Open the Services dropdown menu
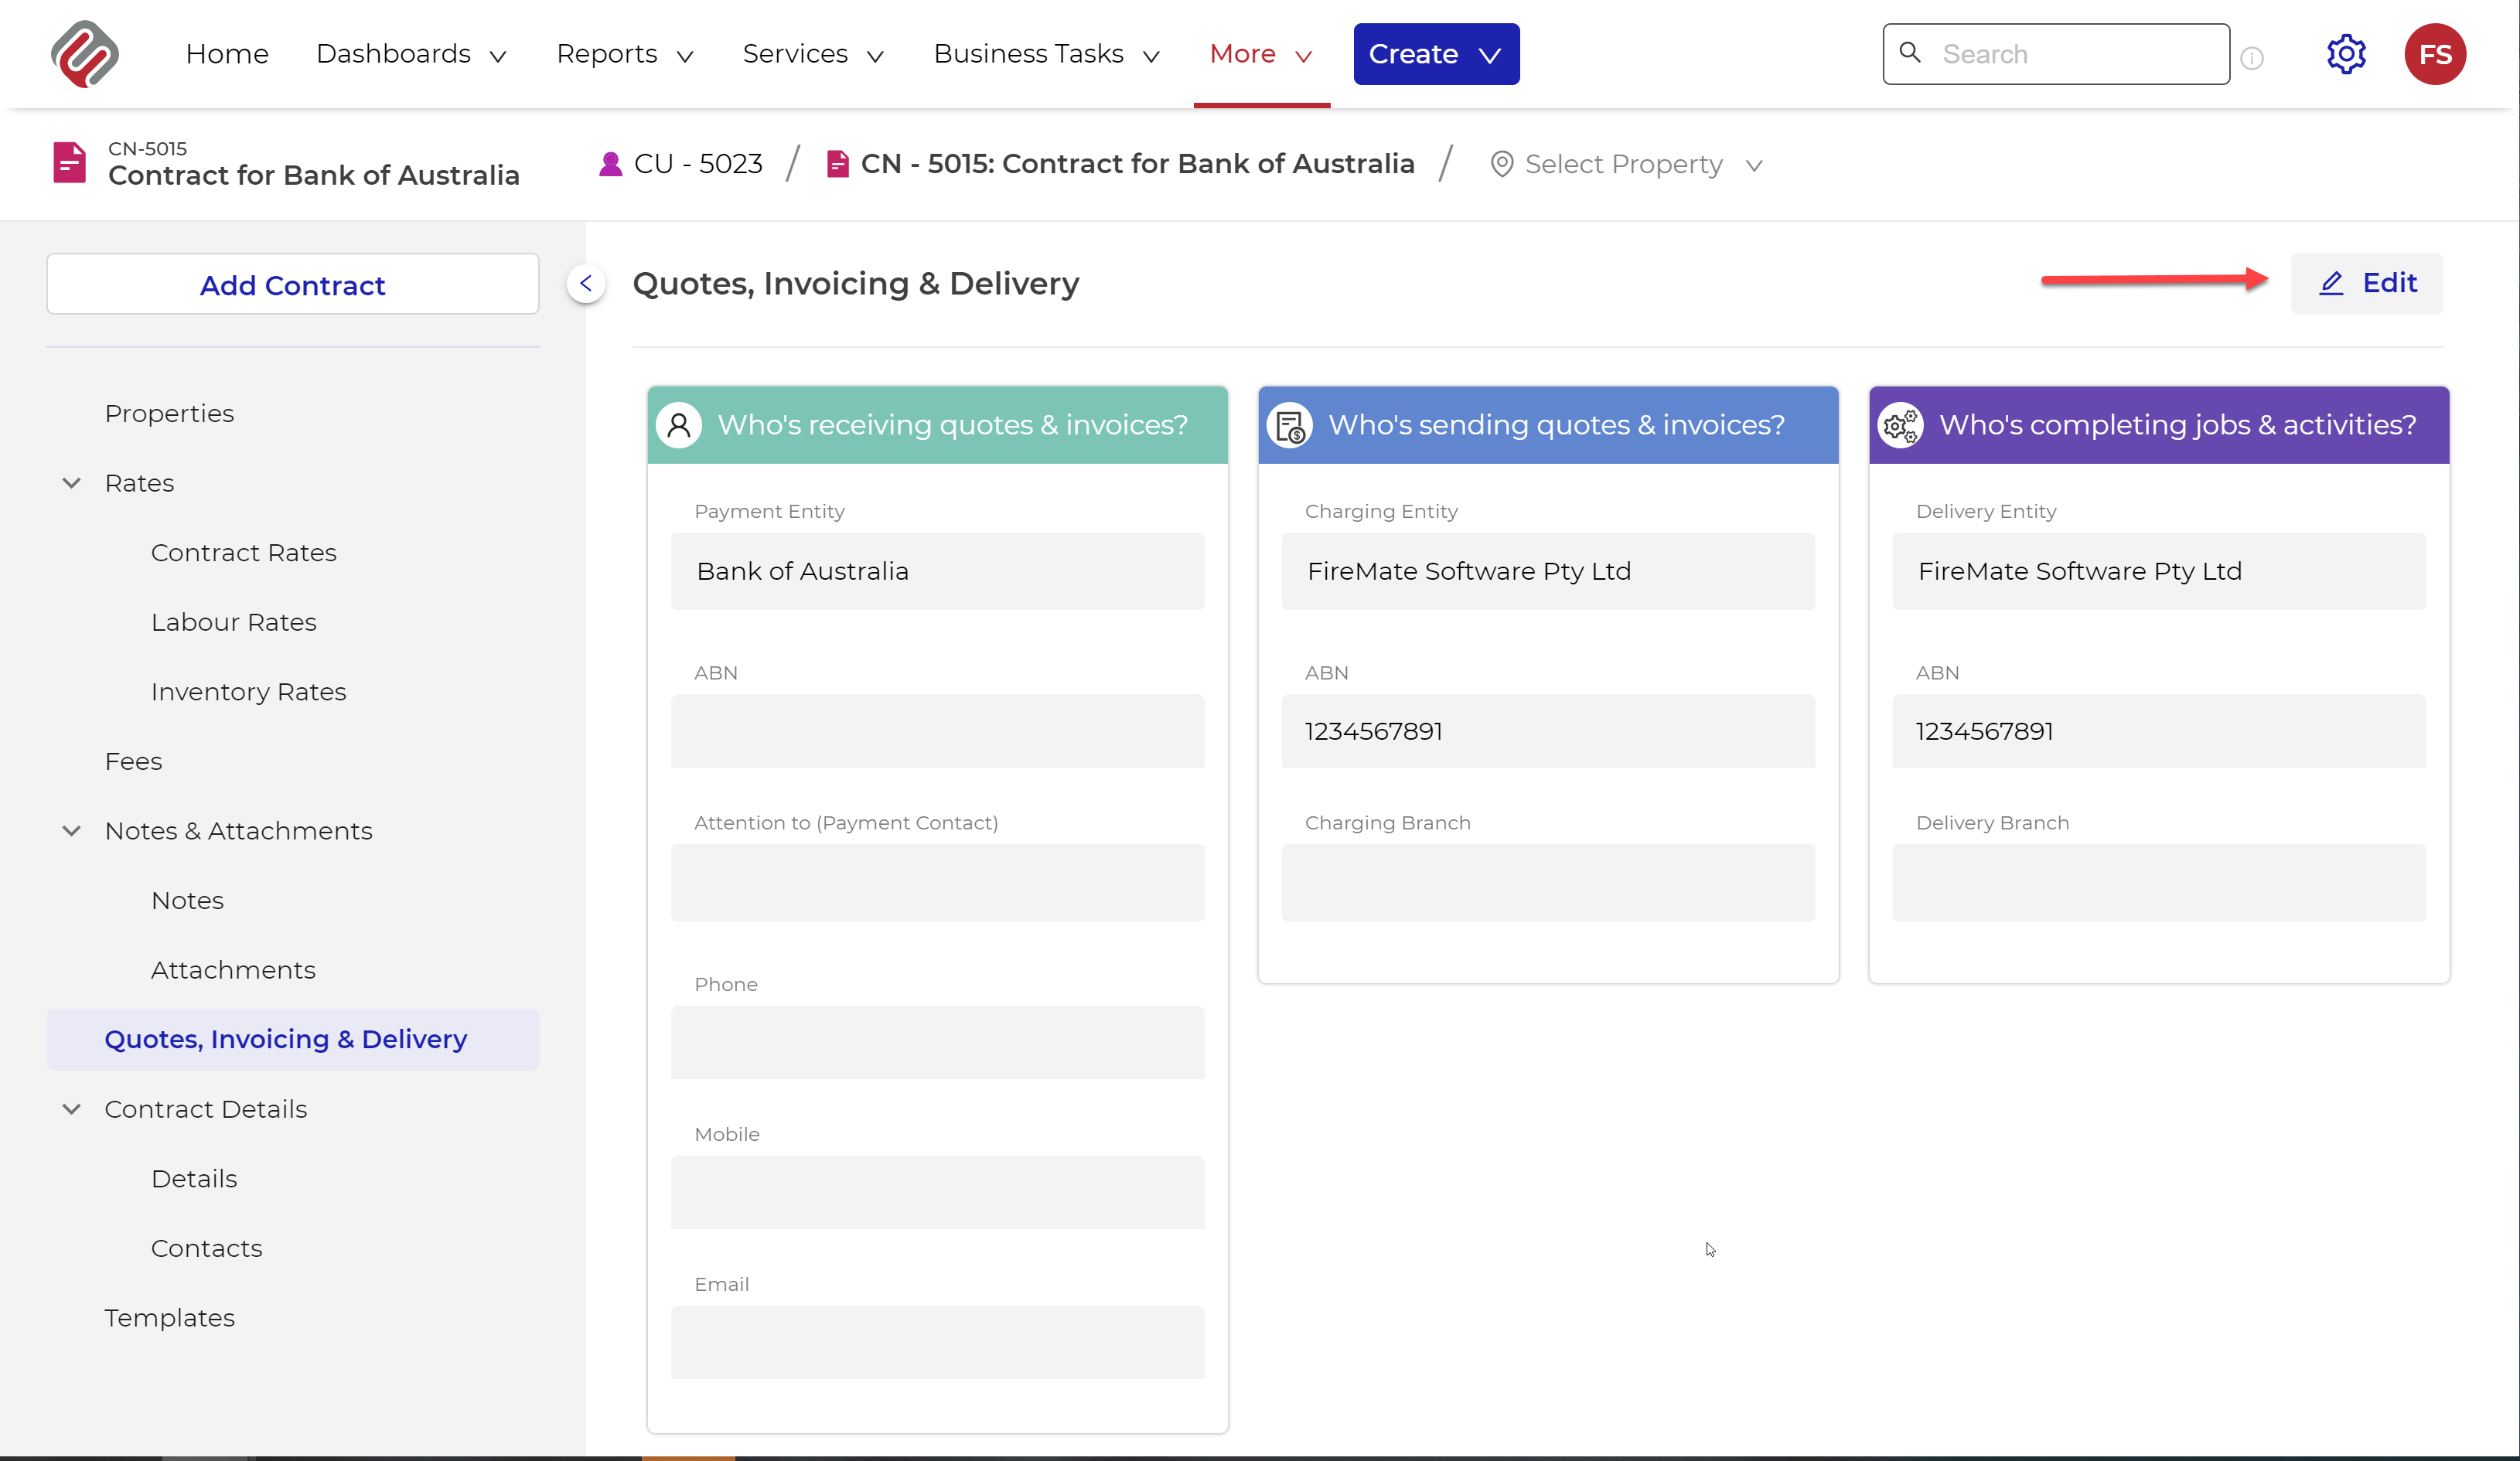The width and height of the screenshot is (2520, 1461). click(813, 54)
